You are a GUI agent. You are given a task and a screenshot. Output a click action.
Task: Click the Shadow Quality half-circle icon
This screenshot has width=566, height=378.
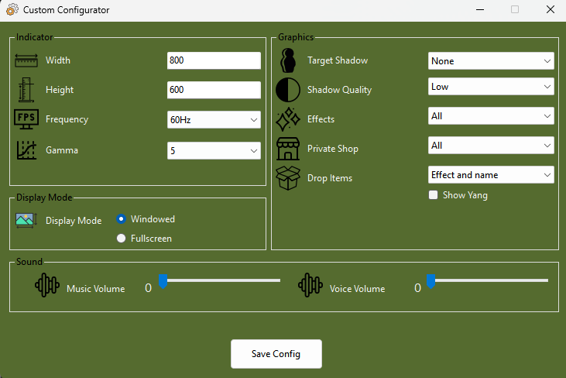(288, 90)
